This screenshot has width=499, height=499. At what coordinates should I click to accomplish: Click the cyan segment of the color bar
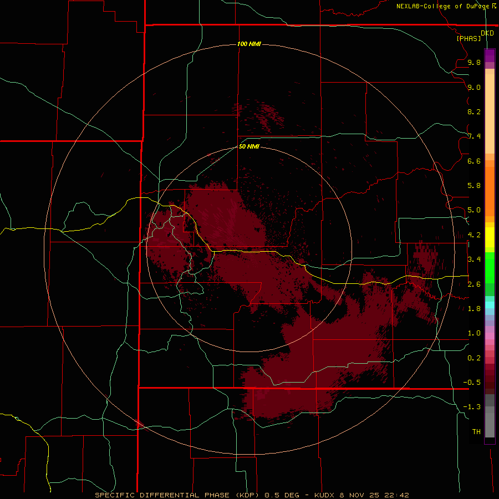click(x=490, y=305)
